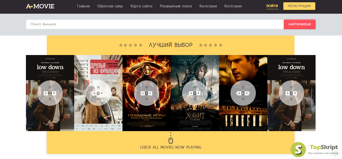Click the star above low down's 0 rating
This screenshot has height=159, width=342.
[291, 87]
